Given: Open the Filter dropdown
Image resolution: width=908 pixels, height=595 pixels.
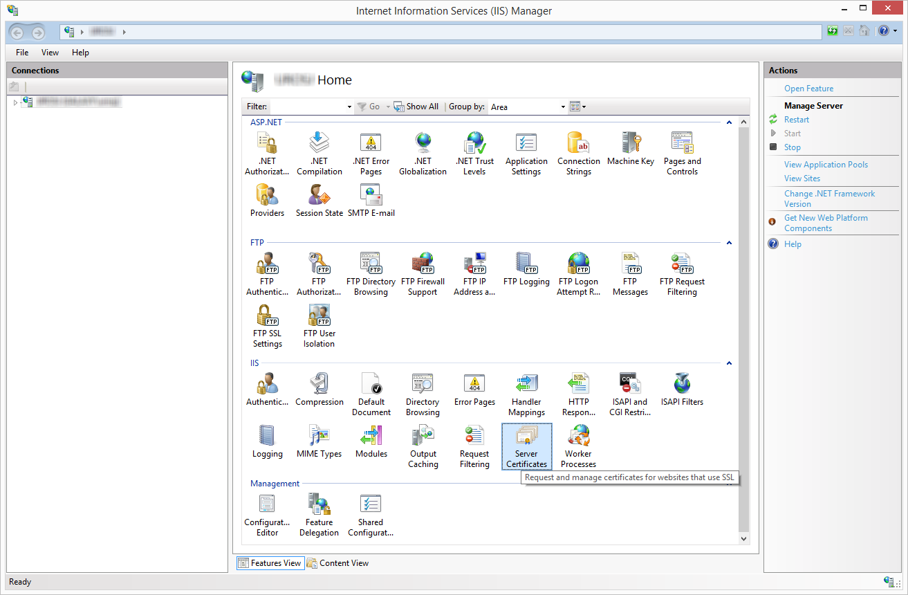Looking at the screenshot, I should point(349,107).
